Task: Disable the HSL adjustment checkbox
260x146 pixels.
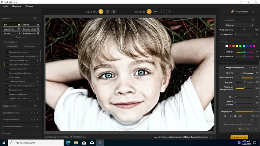Action: 222,42
